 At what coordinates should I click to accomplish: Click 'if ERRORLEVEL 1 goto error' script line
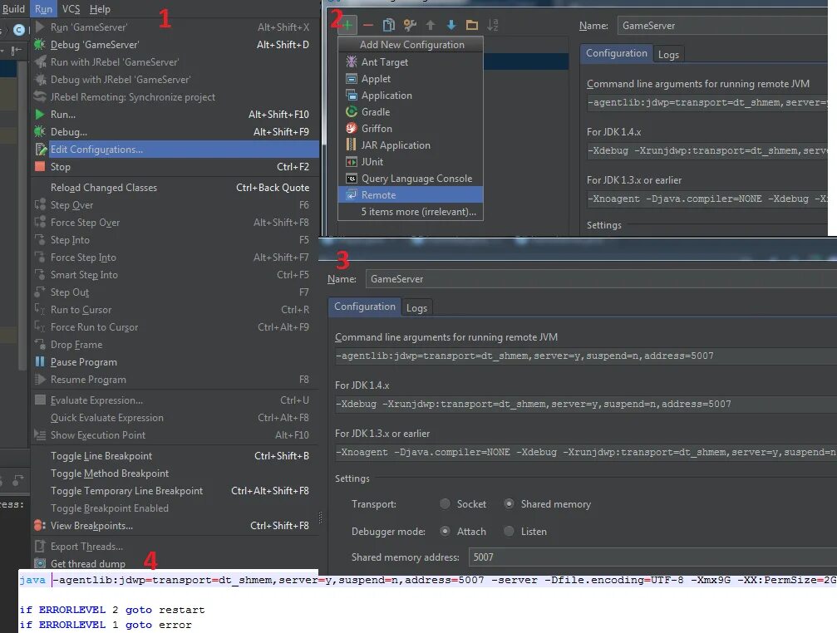point(106,625)
